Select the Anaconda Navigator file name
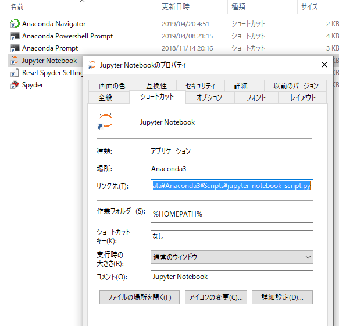Viewport: 339px width, 326px height. (54, 24)
